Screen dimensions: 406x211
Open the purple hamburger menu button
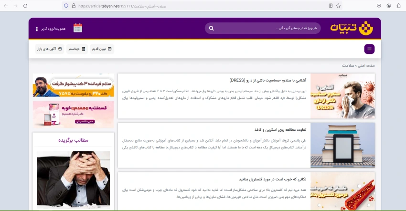tap(369, 49)
